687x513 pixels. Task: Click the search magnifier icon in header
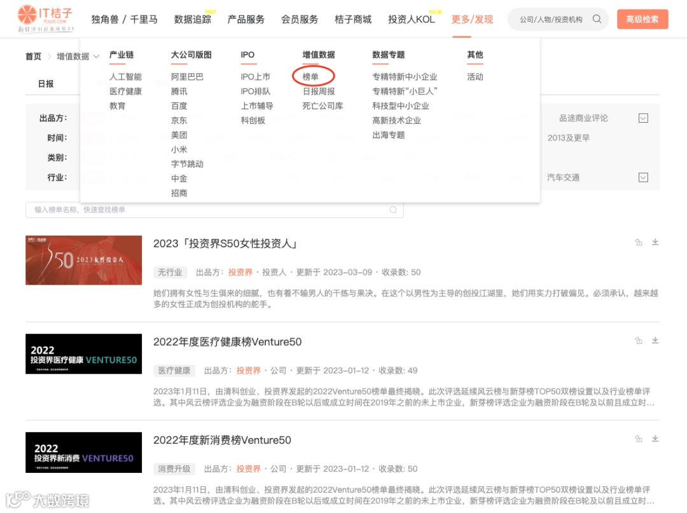tap(597, 19)
